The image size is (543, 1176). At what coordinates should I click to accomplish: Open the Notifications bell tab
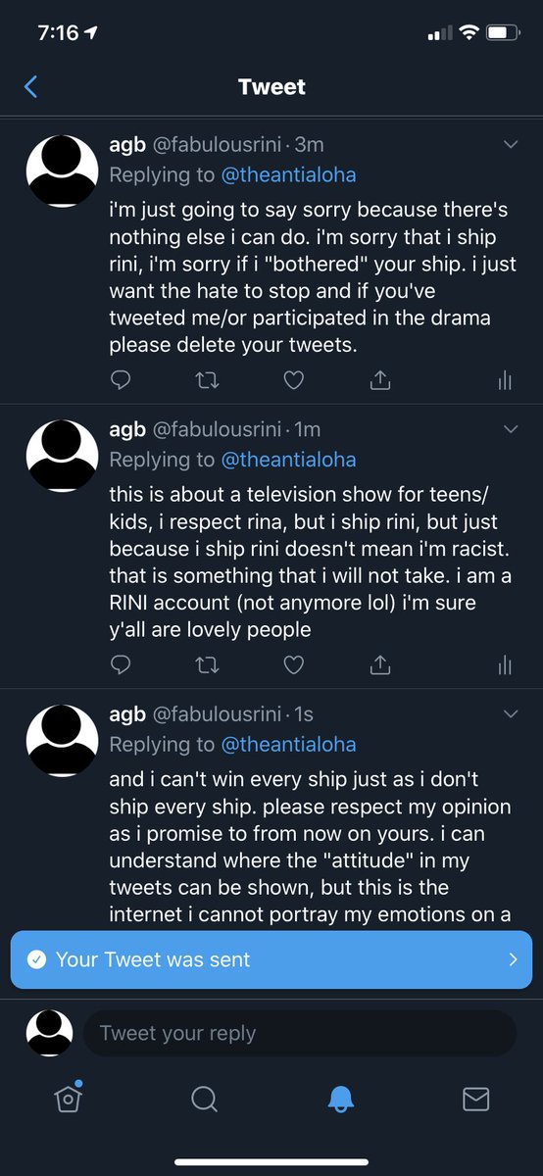click(x=340, y=1100)
